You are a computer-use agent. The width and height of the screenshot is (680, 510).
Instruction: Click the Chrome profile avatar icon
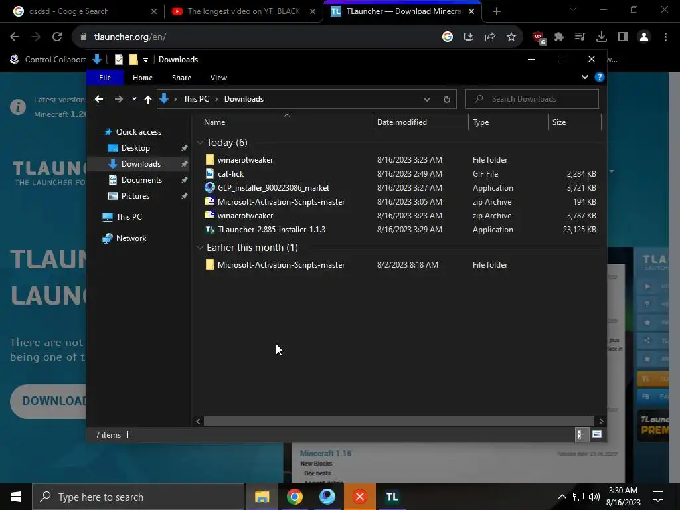pyautogui.click(x=644, y=37)
